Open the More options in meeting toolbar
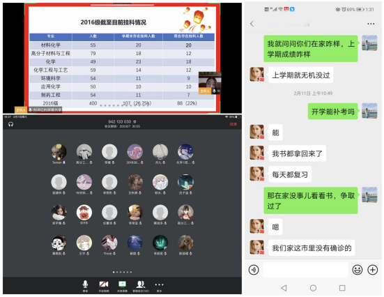This screenshot has width=384, height=297. (x=159, y=285)
